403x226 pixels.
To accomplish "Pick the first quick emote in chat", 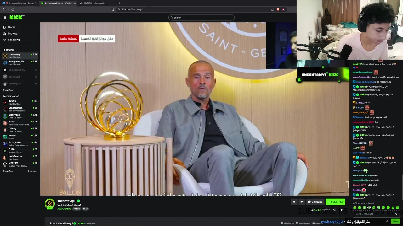I will (x=355, y=207).
